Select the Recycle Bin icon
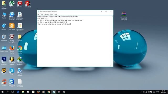168x94 pixels. 4,38
